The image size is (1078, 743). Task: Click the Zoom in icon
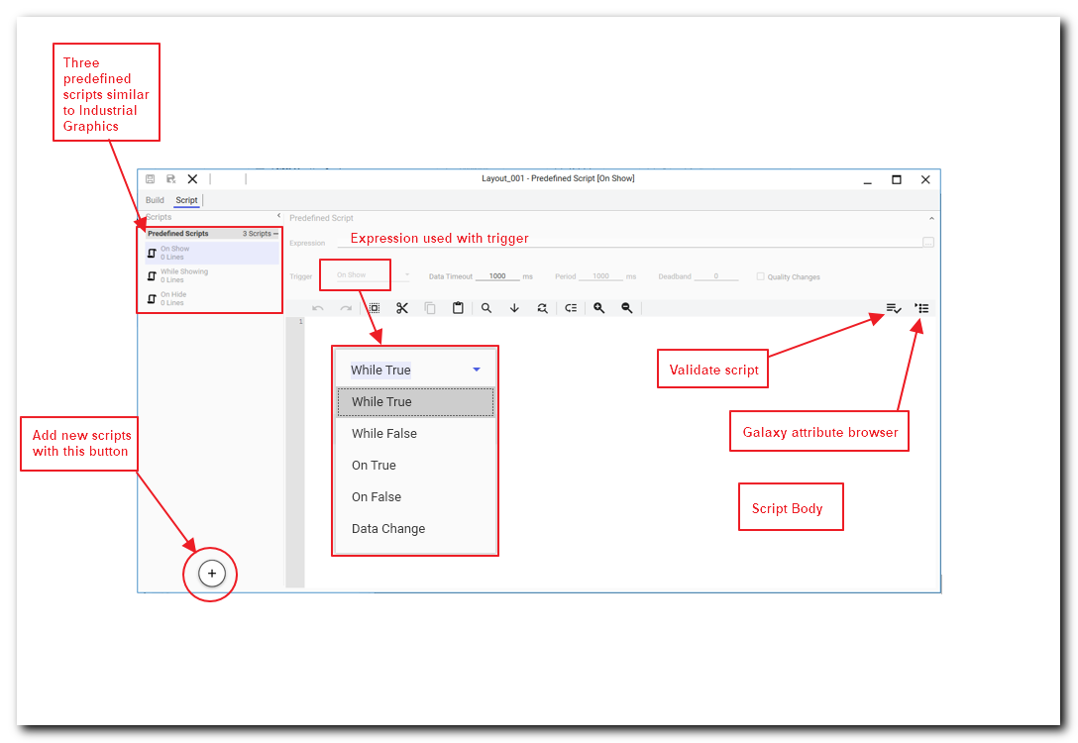(x=598, y=308)
